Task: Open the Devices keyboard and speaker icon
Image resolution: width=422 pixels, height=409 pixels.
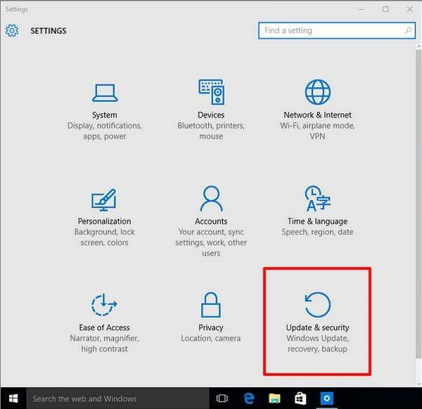Action: (x=211, y=92)
